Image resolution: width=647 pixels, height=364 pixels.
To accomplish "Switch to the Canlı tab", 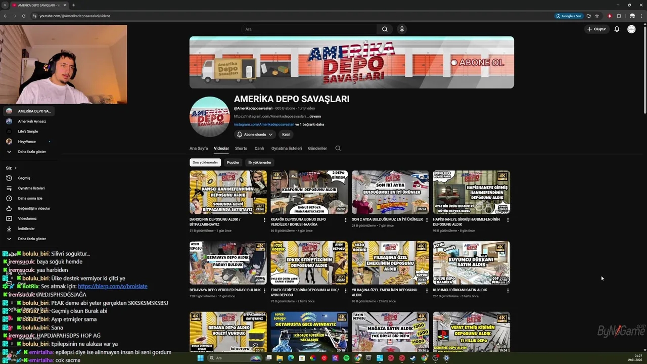I will pyautogui.click(x=259, y=148).
